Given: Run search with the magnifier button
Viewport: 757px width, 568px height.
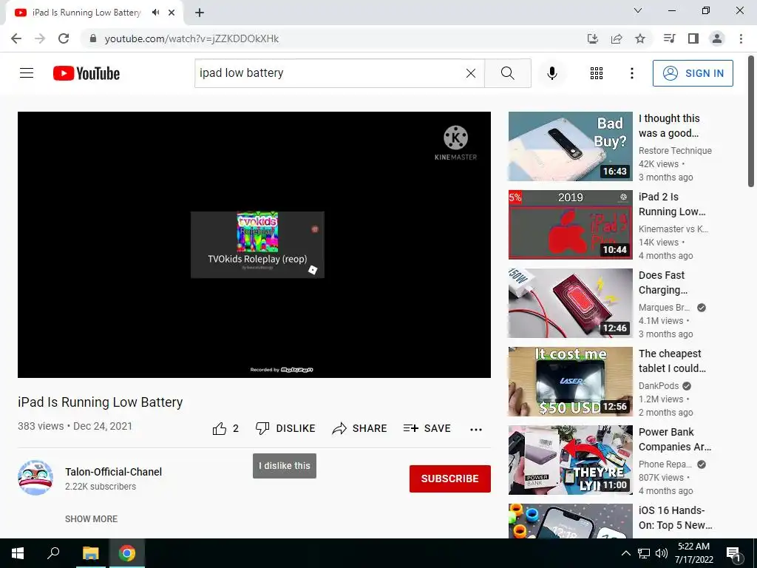Looking at the screenshot, I should 507,73.
